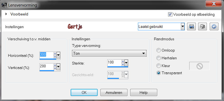Expand the Voorbeeld preview section
The height and width of the screenshot is (101, 224).
(x=6, y=14)
